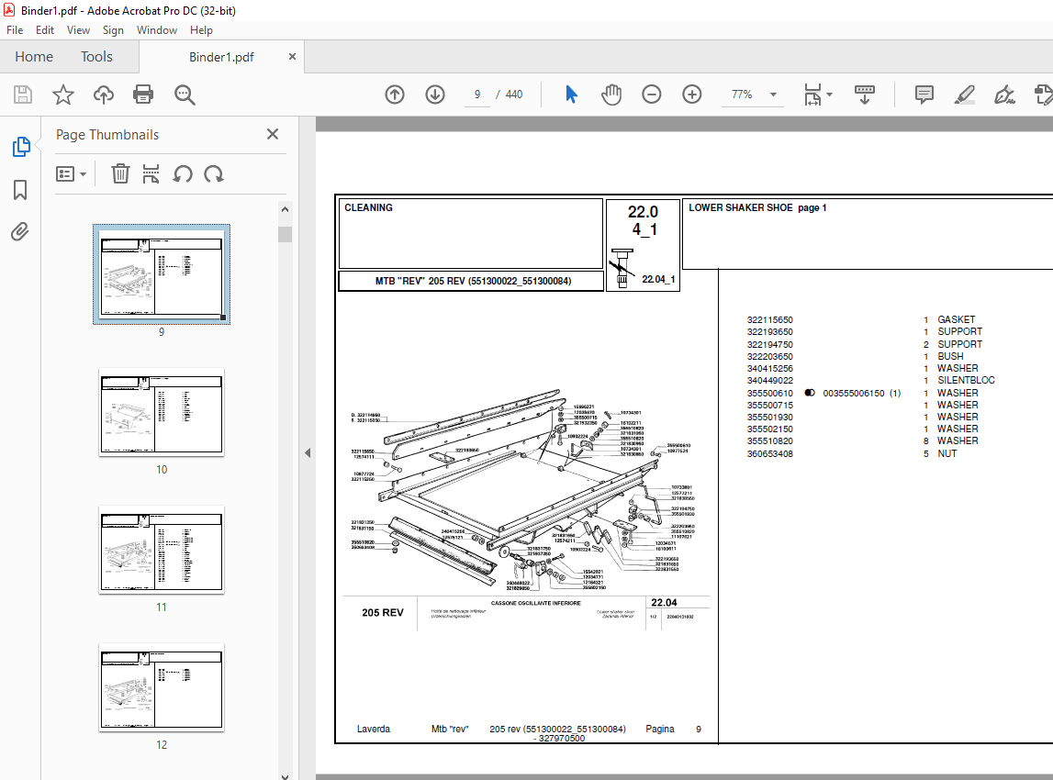Click the upload to cloud icon
Viewport: 1053px width, 780px height.
(x=104, y=95)
